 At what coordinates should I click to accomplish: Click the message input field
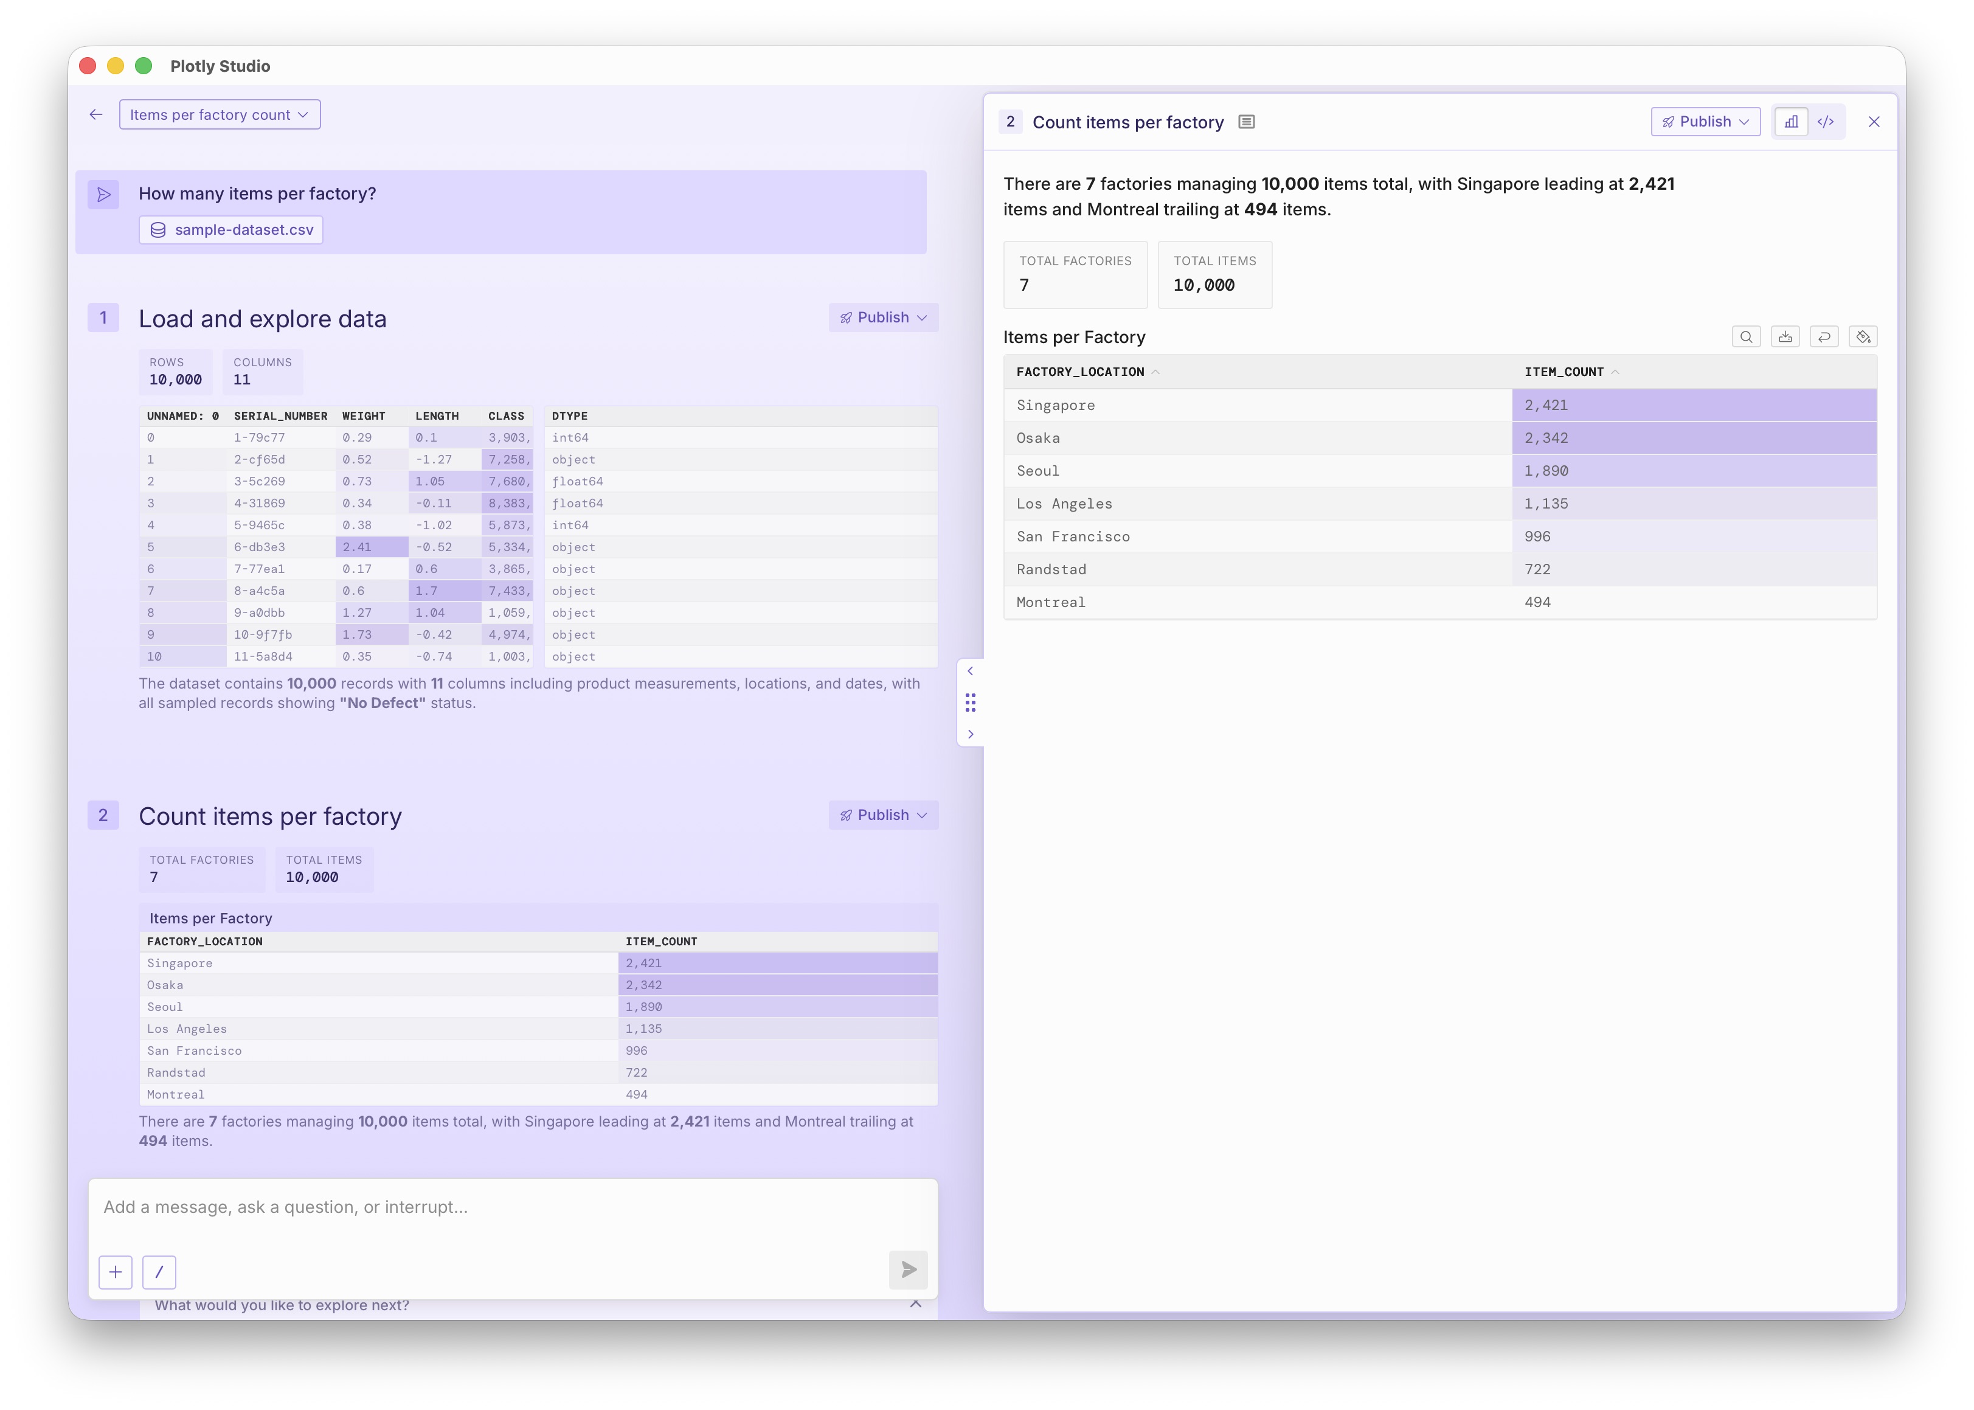(512, 1207)
